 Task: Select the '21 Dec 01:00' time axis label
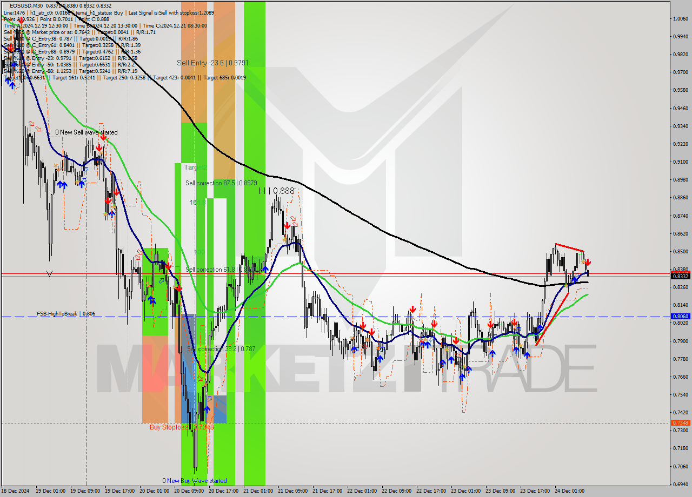pyautogui.click(x=258, y=491)
